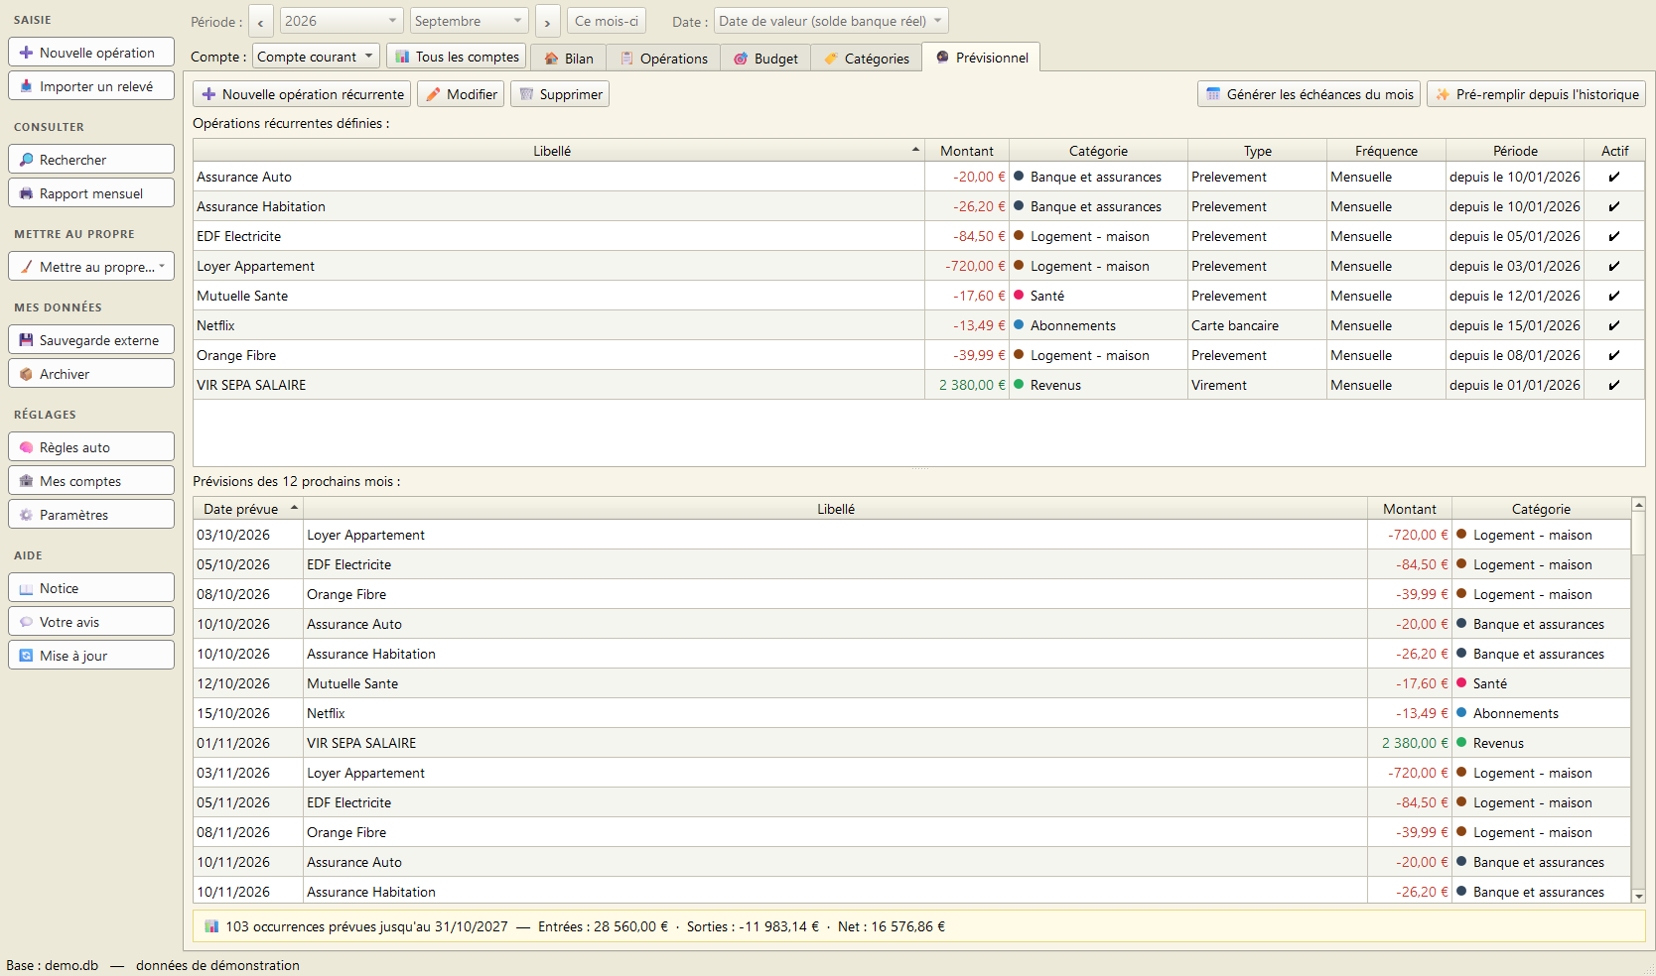Select the Netflix 15/10/2026 forecast row
Screen dimensions: 1656x976
(x=911, y=713)
